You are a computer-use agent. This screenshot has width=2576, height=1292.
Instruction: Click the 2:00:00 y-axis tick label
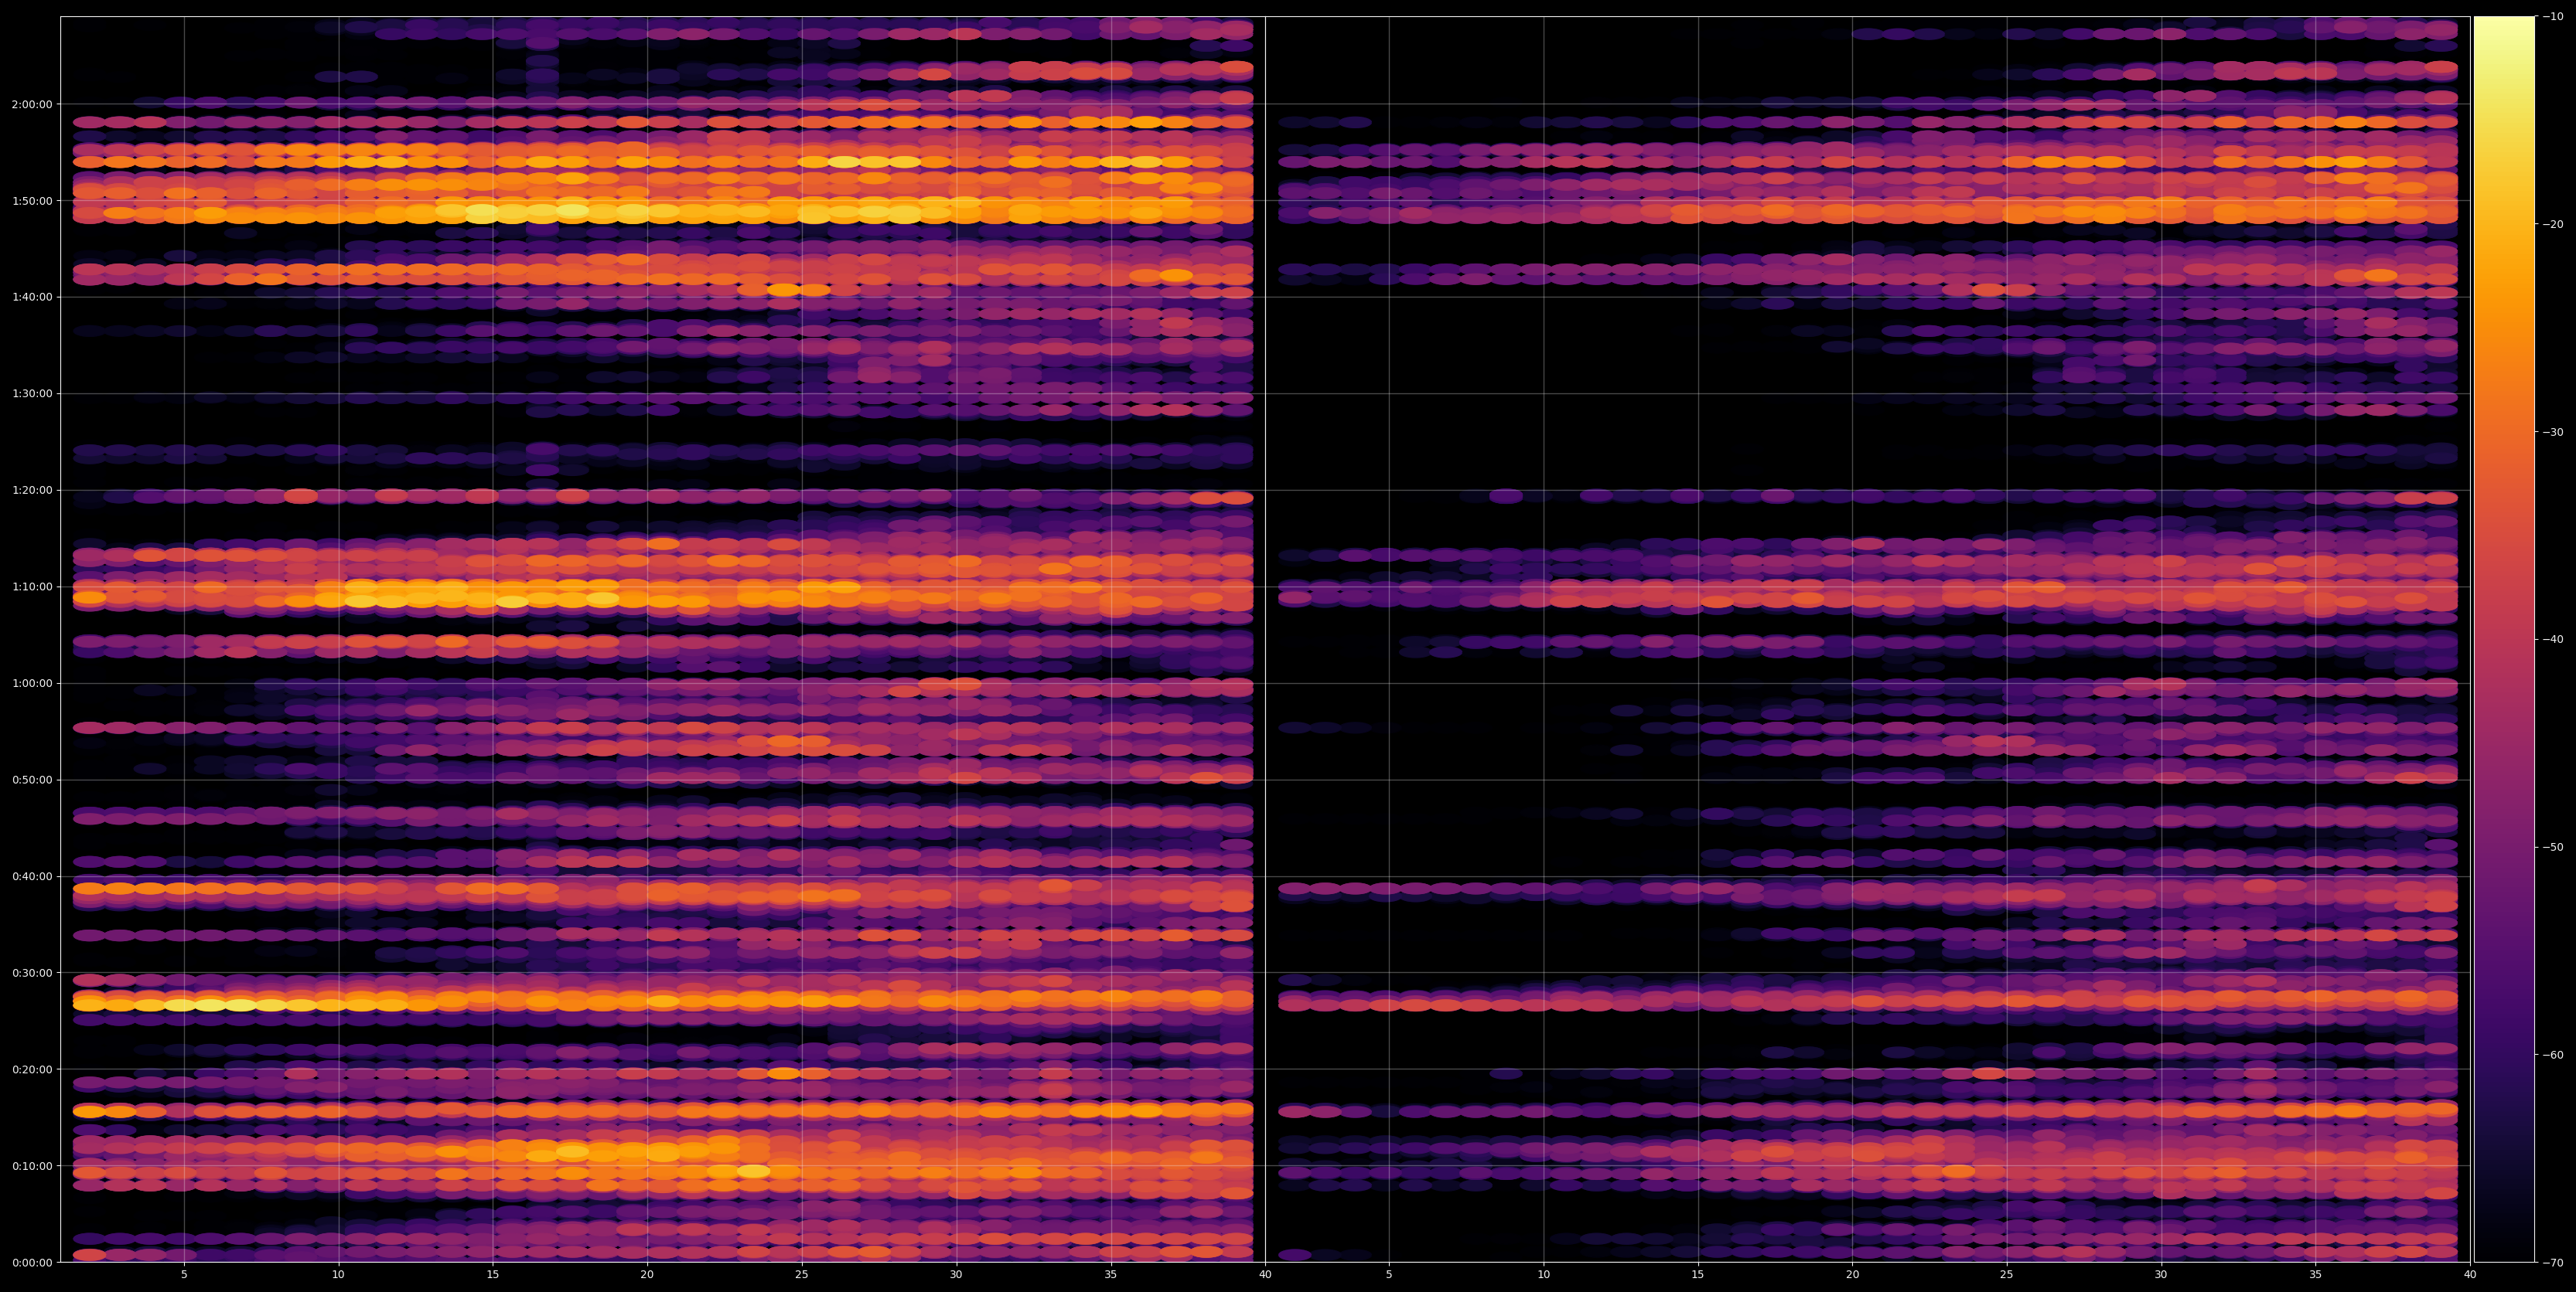(x=32, y=104)
